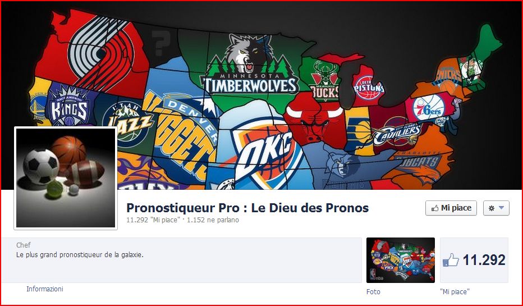Open the Foto thumbnail of NBA map

point(401,261)
